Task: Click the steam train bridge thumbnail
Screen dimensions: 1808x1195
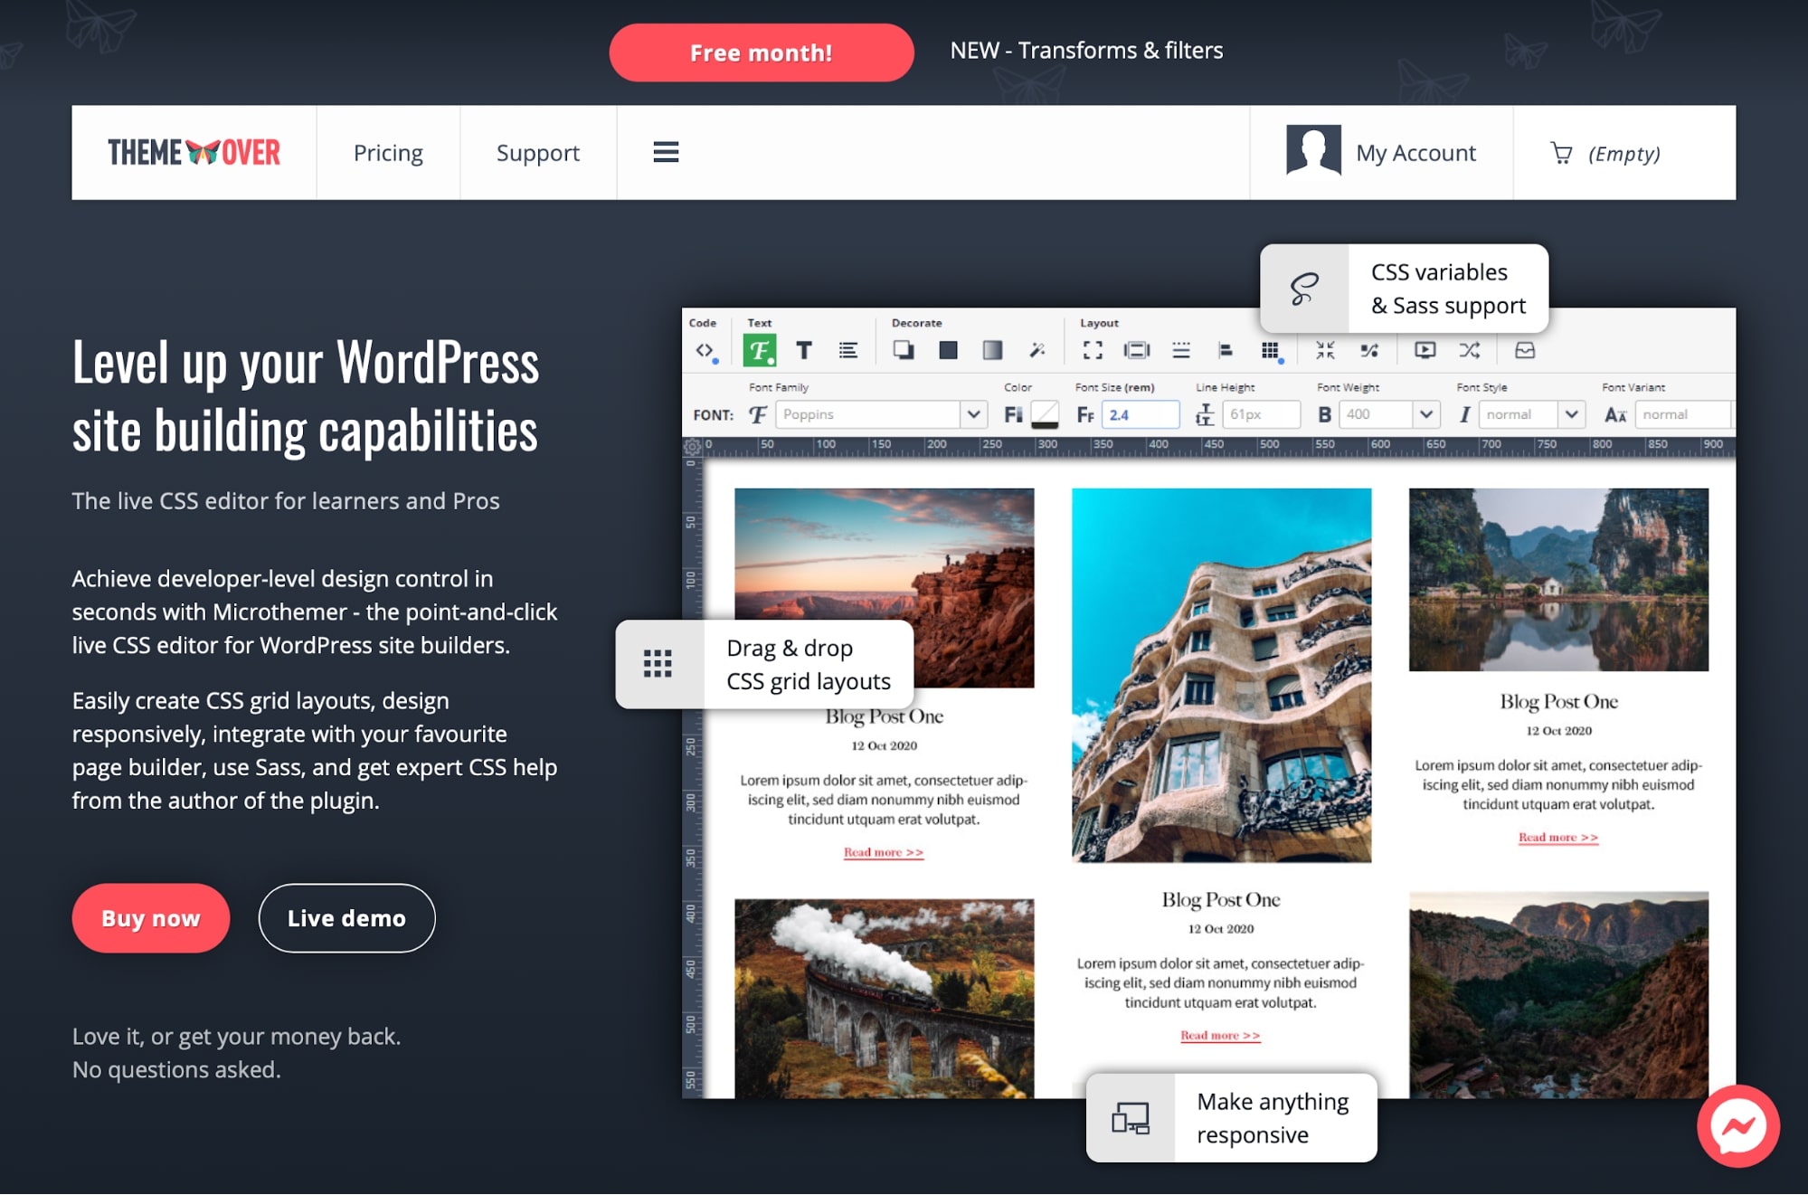Action: click(x=884, y=998)
